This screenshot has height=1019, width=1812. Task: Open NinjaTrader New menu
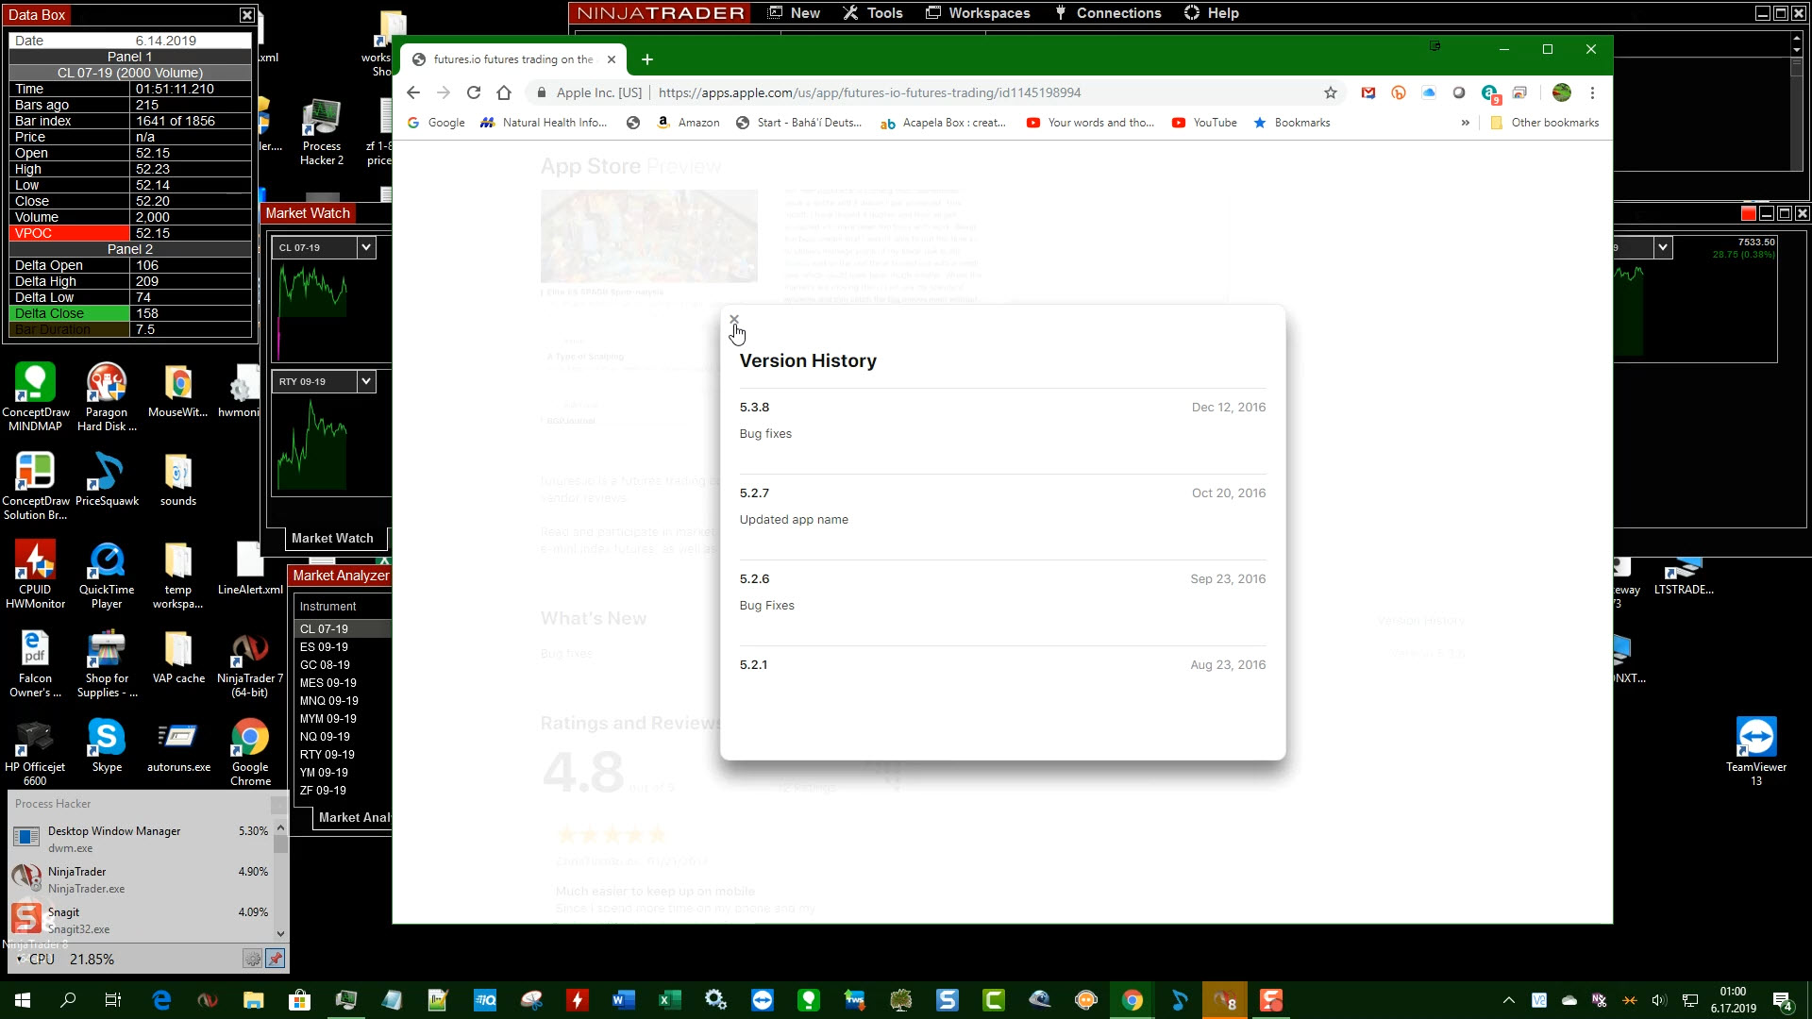(794, 13)
